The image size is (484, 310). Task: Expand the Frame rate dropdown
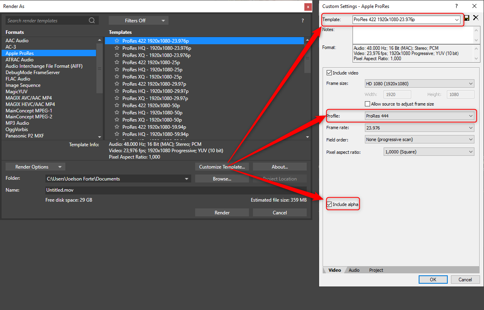point(419,128)
